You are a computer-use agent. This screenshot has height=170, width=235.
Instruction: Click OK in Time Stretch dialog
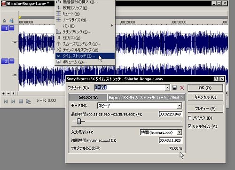point(205,88)
